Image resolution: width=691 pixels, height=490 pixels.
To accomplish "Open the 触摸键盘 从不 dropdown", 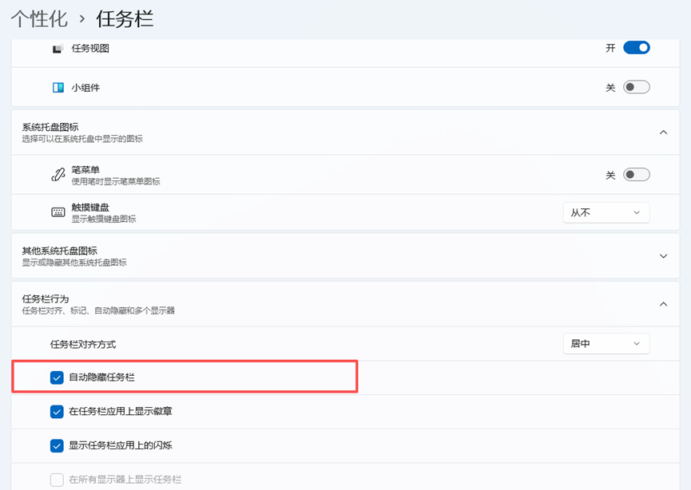I will pyautogui.click(x=606, y=211).
